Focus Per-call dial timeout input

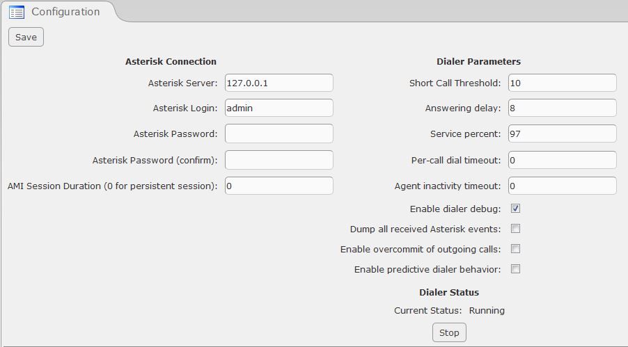563,160
